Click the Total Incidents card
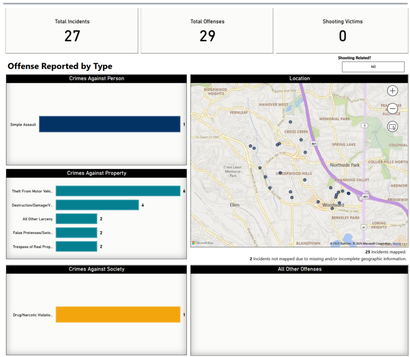This screenshot has width=410, height=357. pos(72,30)
